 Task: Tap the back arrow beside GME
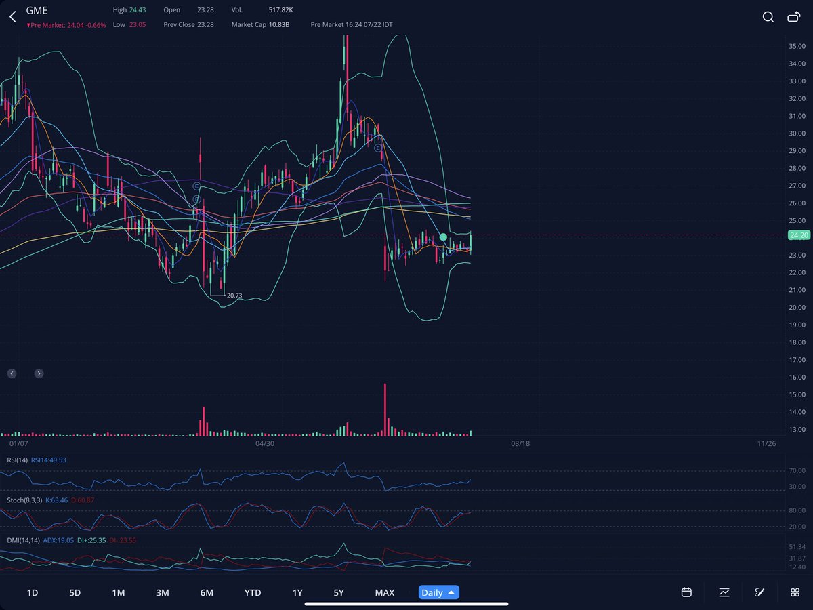point(12,17)
